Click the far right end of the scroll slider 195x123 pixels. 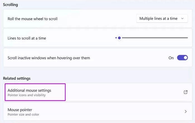coord(187,38)
